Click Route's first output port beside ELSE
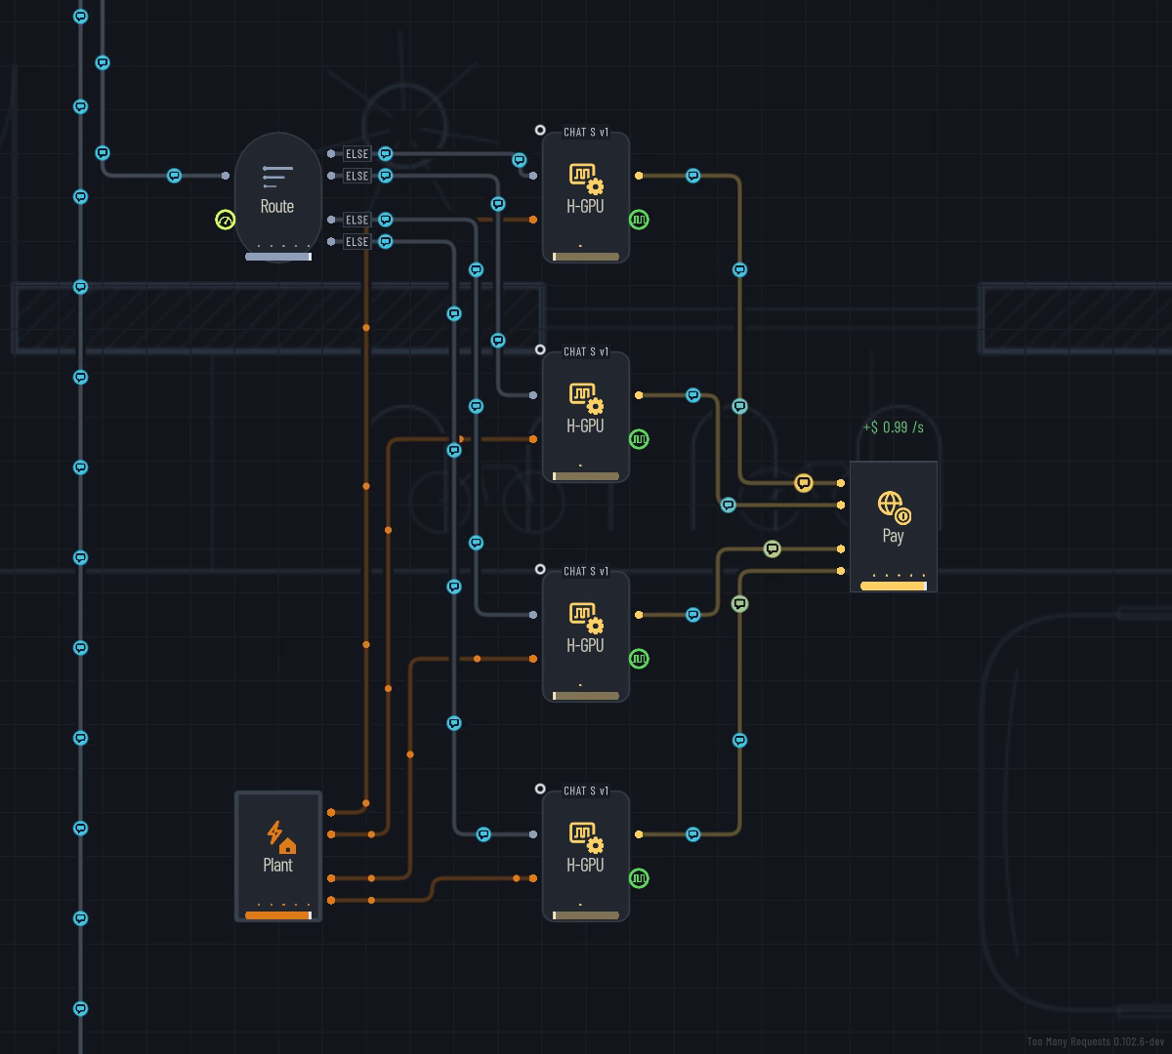This screenshot has width=1172, height=1054. [331, 154]
